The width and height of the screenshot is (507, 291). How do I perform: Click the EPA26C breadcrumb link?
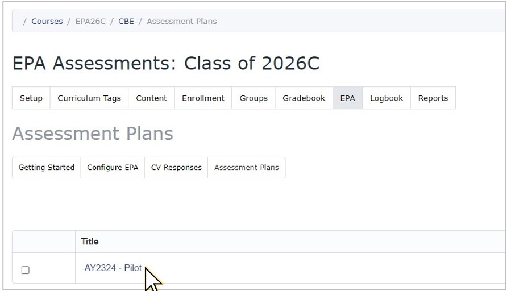point(90,22)
